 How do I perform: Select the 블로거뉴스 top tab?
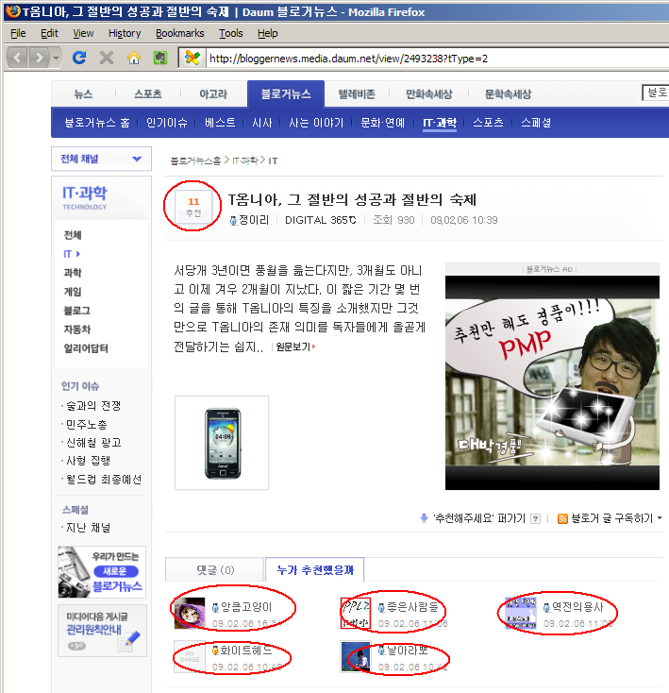(286, 93)
